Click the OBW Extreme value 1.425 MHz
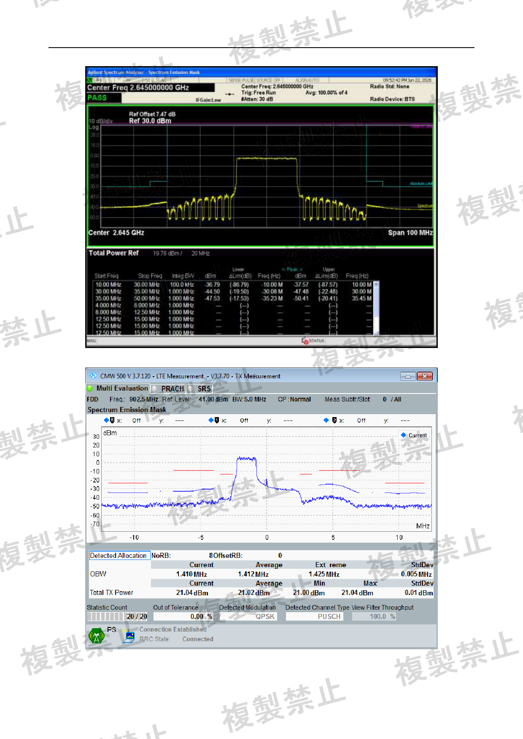 point(324,574)
